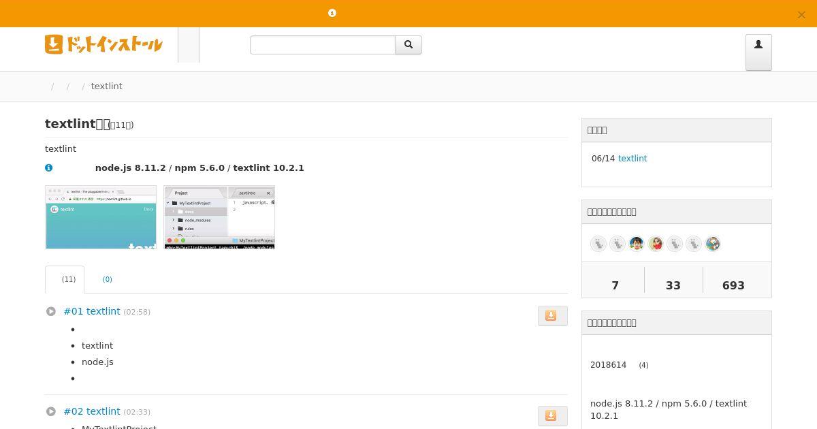Click the 2018614 date text
817x429 pixels.
[x=608, y=365]
